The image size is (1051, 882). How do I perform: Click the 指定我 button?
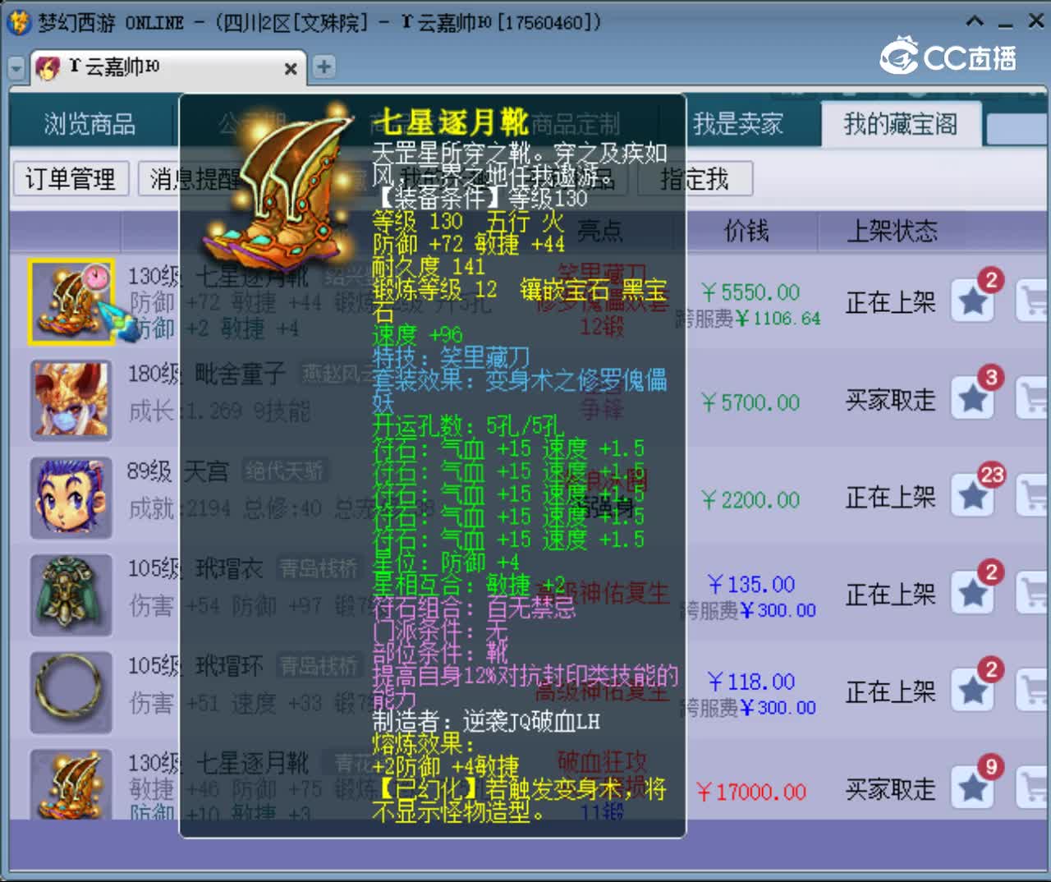point(695,179)
